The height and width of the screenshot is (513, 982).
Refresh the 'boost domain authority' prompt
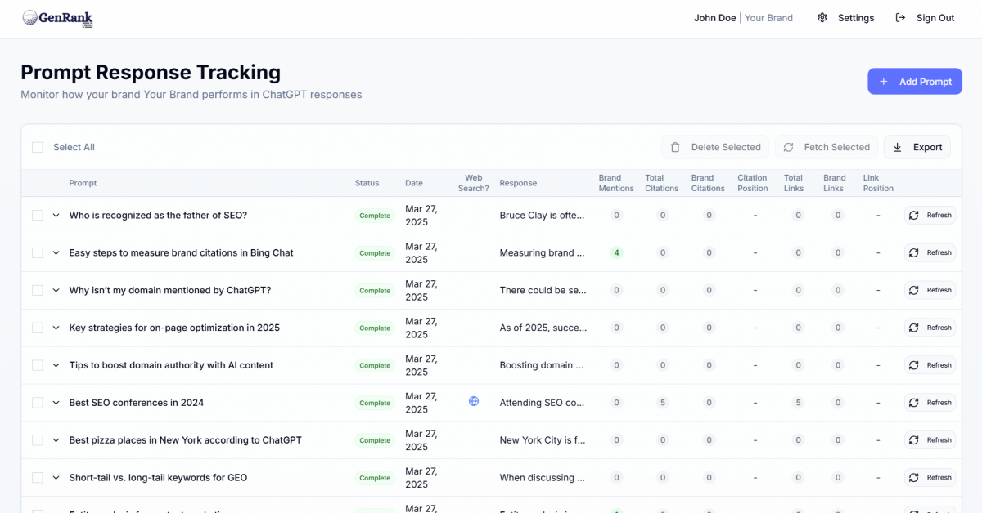click(930, 365)
